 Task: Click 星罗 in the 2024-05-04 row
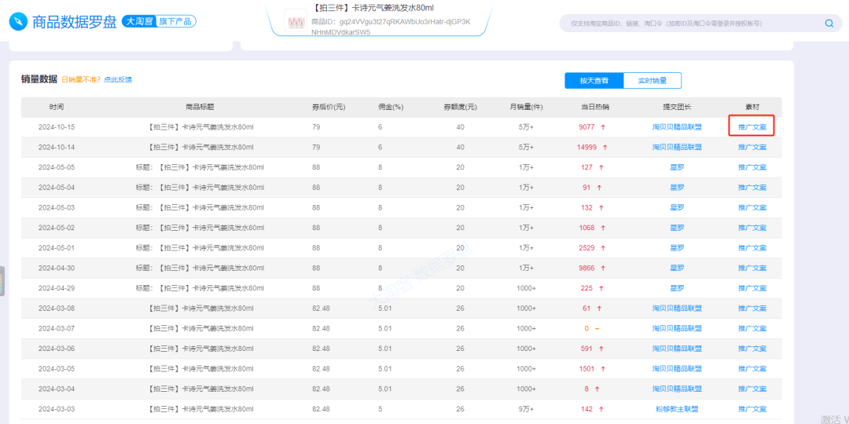677,188
